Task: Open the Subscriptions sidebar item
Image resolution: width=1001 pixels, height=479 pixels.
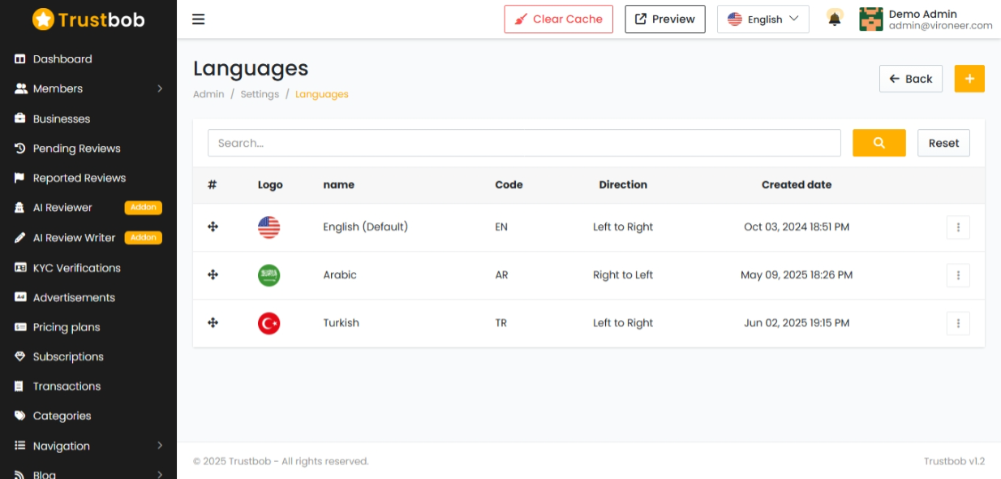Action: point(68,356)
